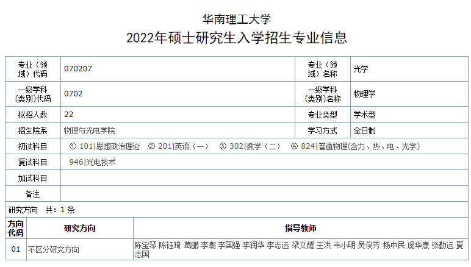
Task: Click advisor name 张勤远
Action: (x=442, y=245)
